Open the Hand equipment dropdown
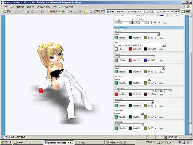This screenshot has width=193, height=145. (x=140, y=68)
